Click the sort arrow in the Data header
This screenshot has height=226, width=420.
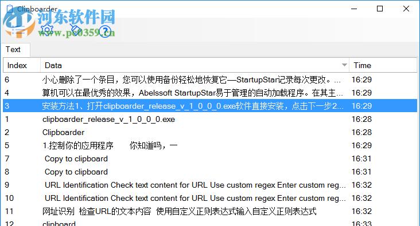click(344, 65)
